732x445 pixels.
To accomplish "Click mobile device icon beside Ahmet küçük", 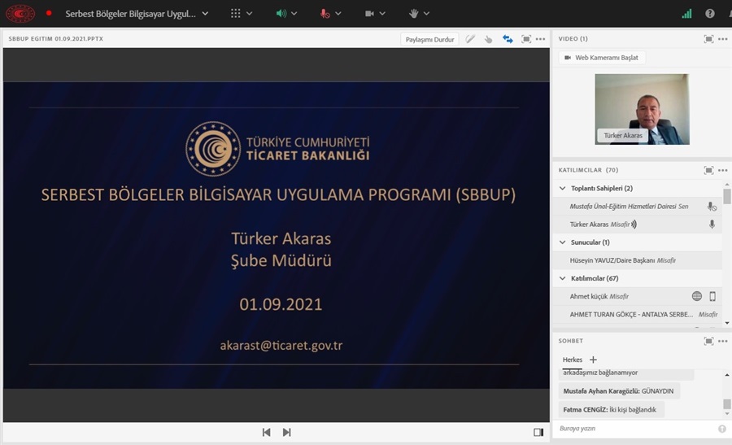I will pyautogui.click(x=712, y=296).
